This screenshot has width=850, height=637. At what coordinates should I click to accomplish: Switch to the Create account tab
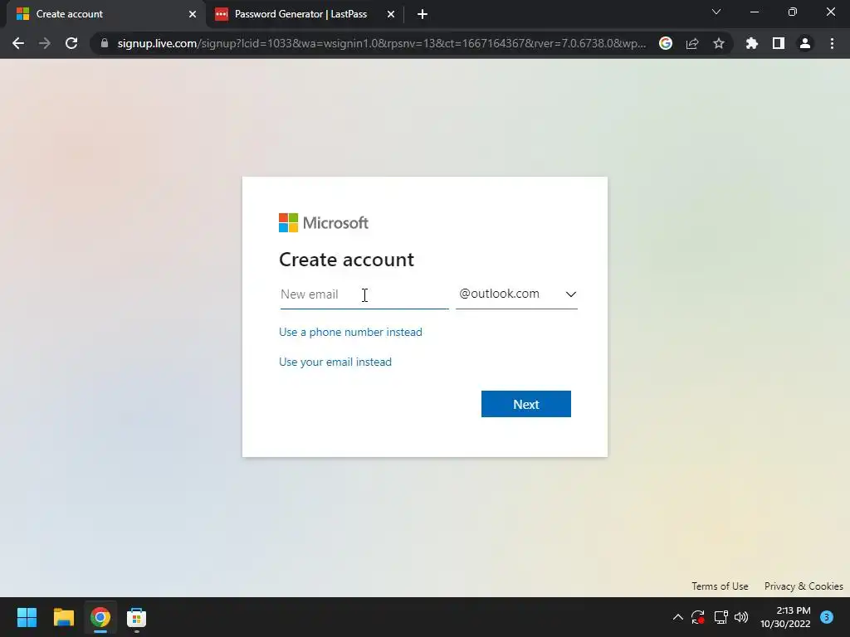pos(106,14)
